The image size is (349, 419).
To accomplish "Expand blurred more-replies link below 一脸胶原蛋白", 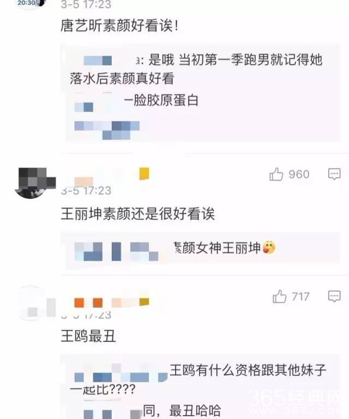I will (x=107, y=130).
